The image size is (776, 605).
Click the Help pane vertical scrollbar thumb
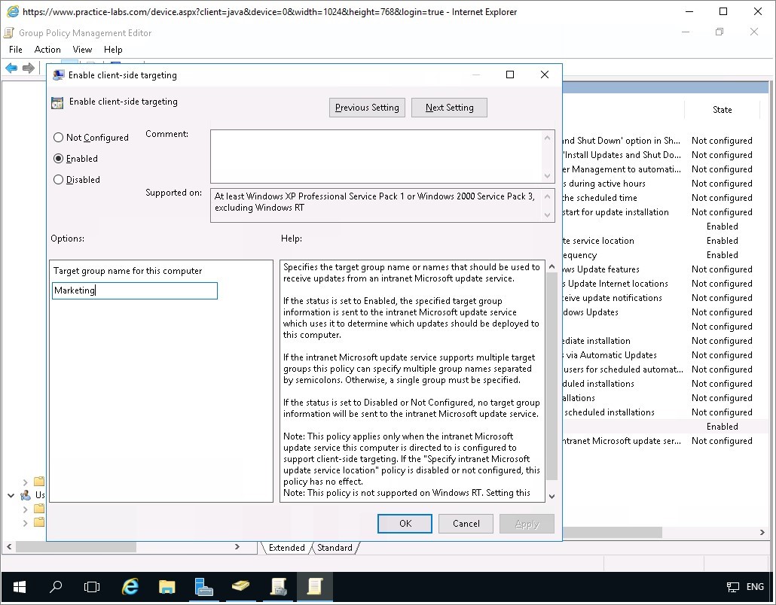[x=551, y=376]
